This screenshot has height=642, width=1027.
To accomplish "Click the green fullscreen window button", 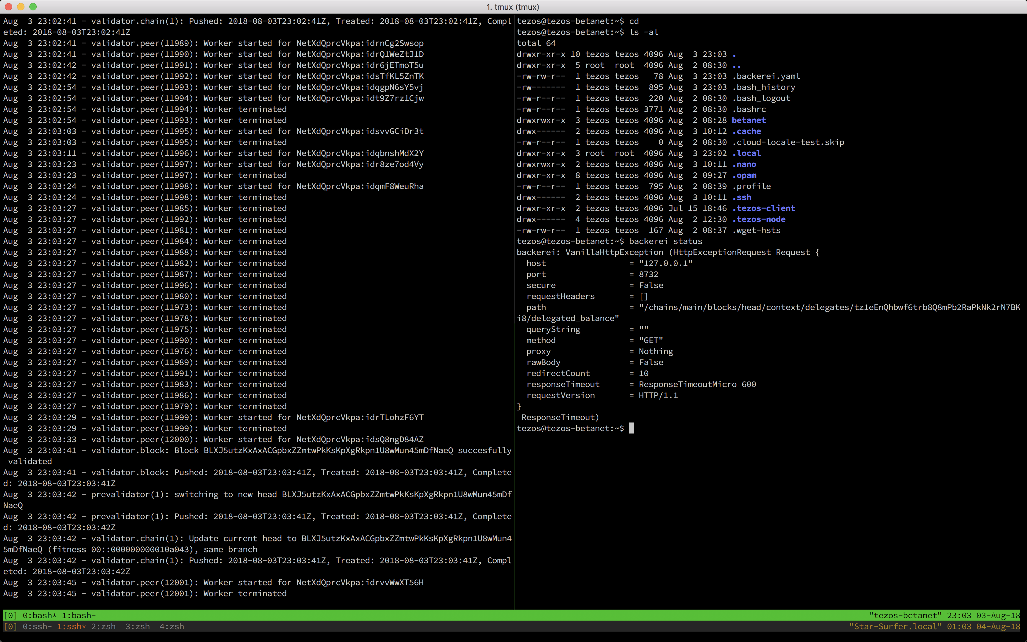I will click(33, 7).
